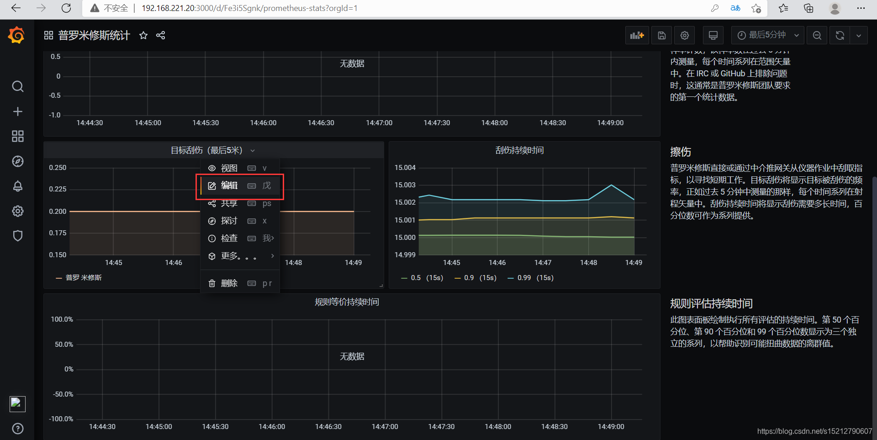This screenshot has width=877, height=440.
Task: Click the save dashboard icon
Action: (x=661, y=35)
